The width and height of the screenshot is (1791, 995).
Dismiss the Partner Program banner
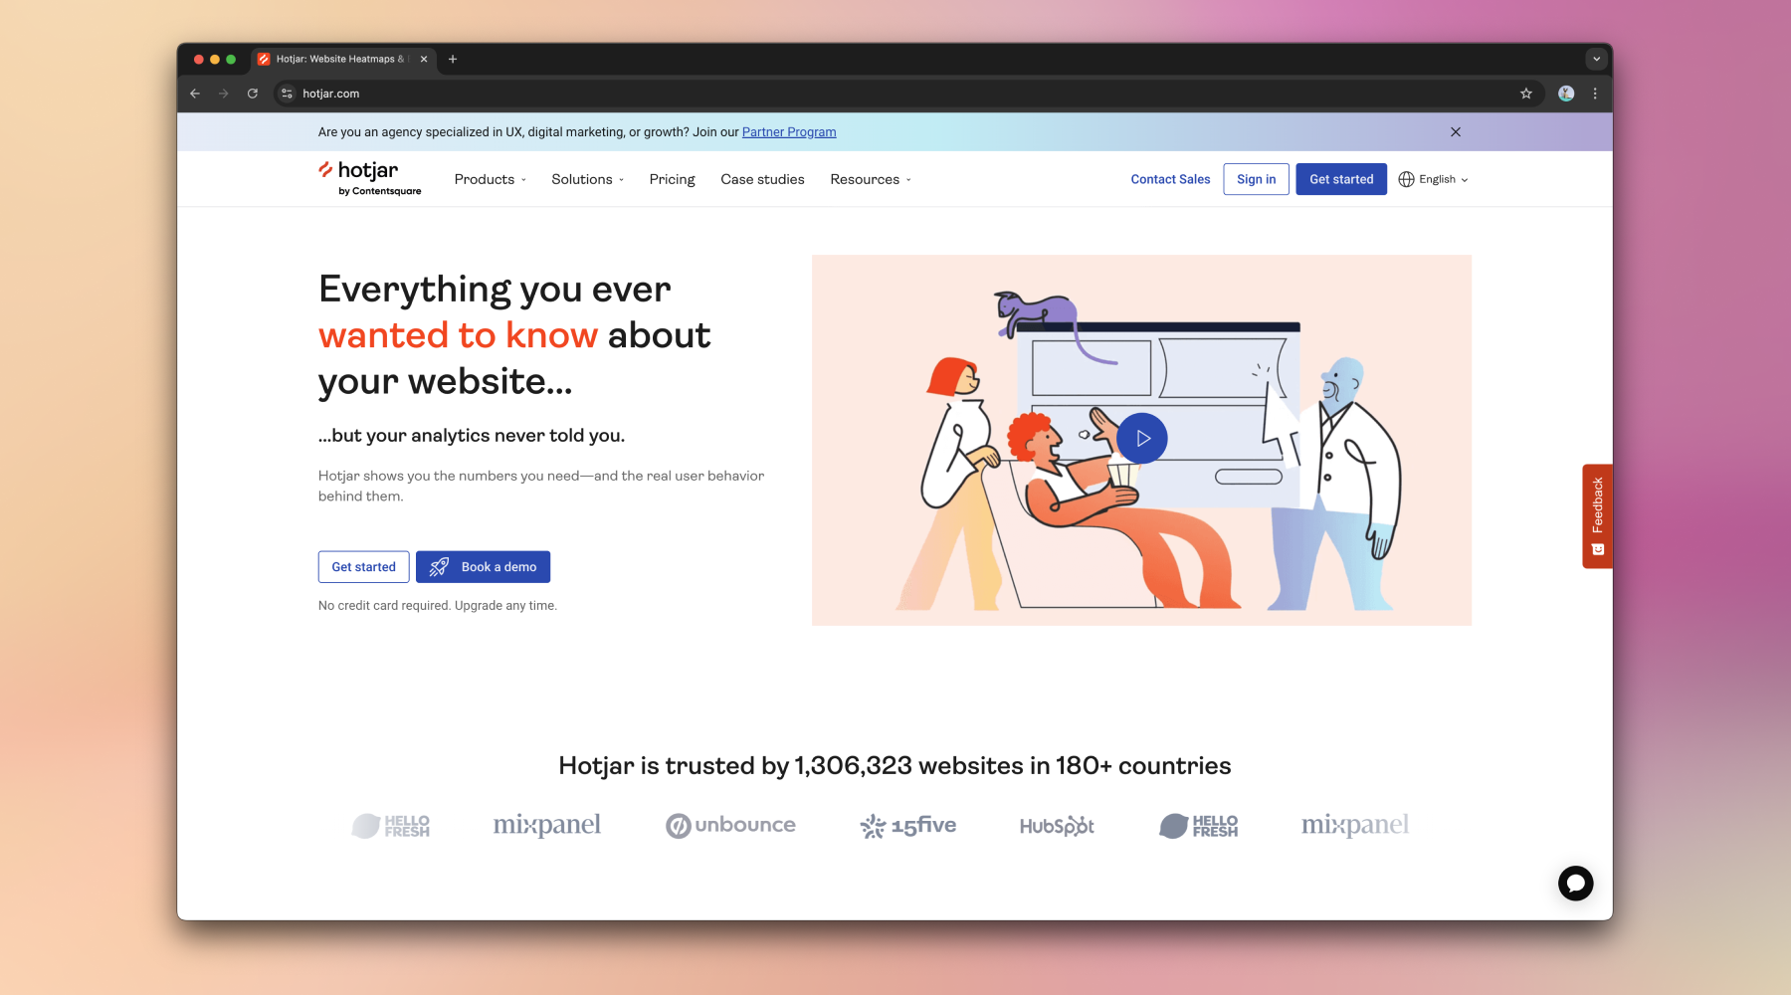click(x=1456, y=131)
